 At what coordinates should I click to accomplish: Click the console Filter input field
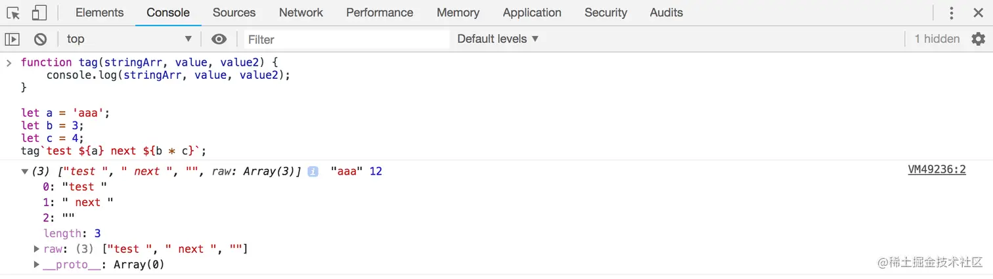pos(346,39)
